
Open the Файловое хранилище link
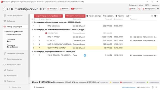[x=129, y=87]
